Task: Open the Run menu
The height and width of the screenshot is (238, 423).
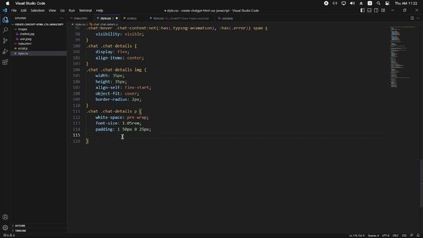Action: click(x=71, y=11)
